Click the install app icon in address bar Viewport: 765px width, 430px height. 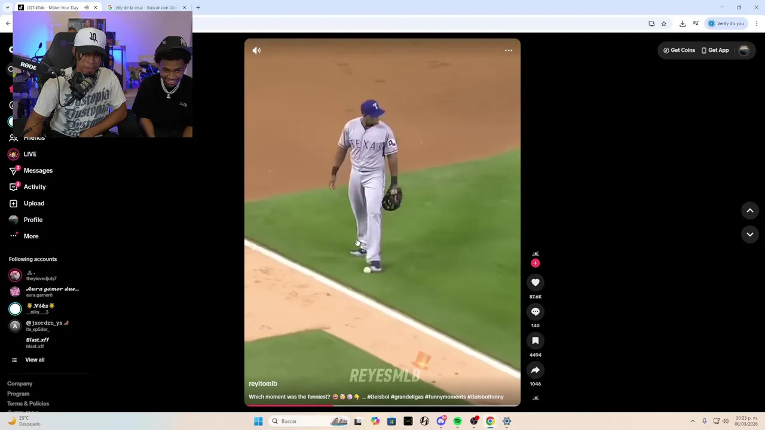point(651,24)
